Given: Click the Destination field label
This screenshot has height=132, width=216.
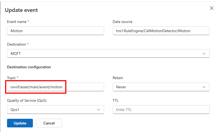Looking at the screenshot, I should [x=16, y=44].
